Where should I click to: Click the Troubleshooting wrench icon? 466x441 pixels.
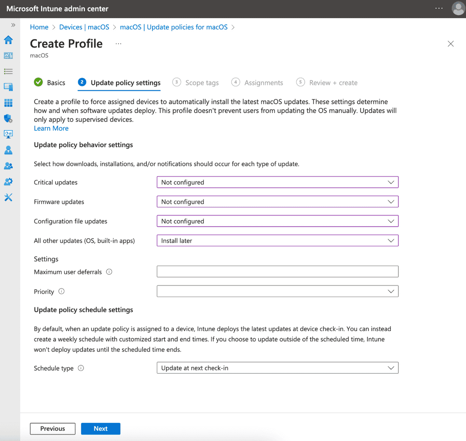click(8, 197)
